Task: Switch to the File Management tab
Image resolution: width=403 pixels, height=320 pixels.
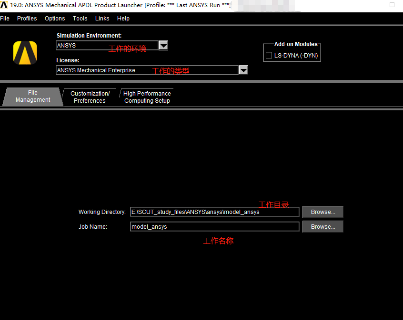Action: click(33, 96)
